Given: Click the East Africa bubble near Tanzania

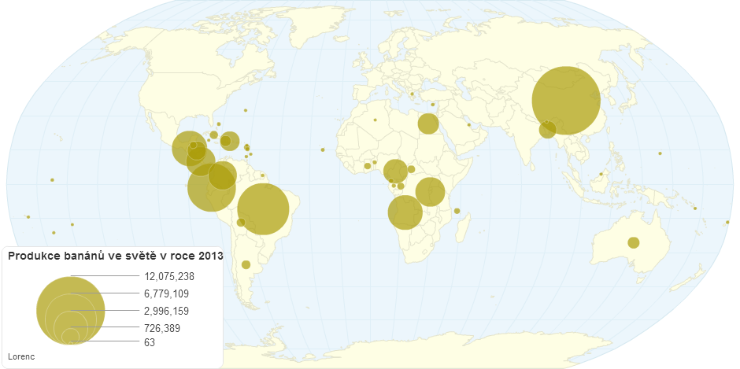Looking at the screenshot, I should 431,192.
